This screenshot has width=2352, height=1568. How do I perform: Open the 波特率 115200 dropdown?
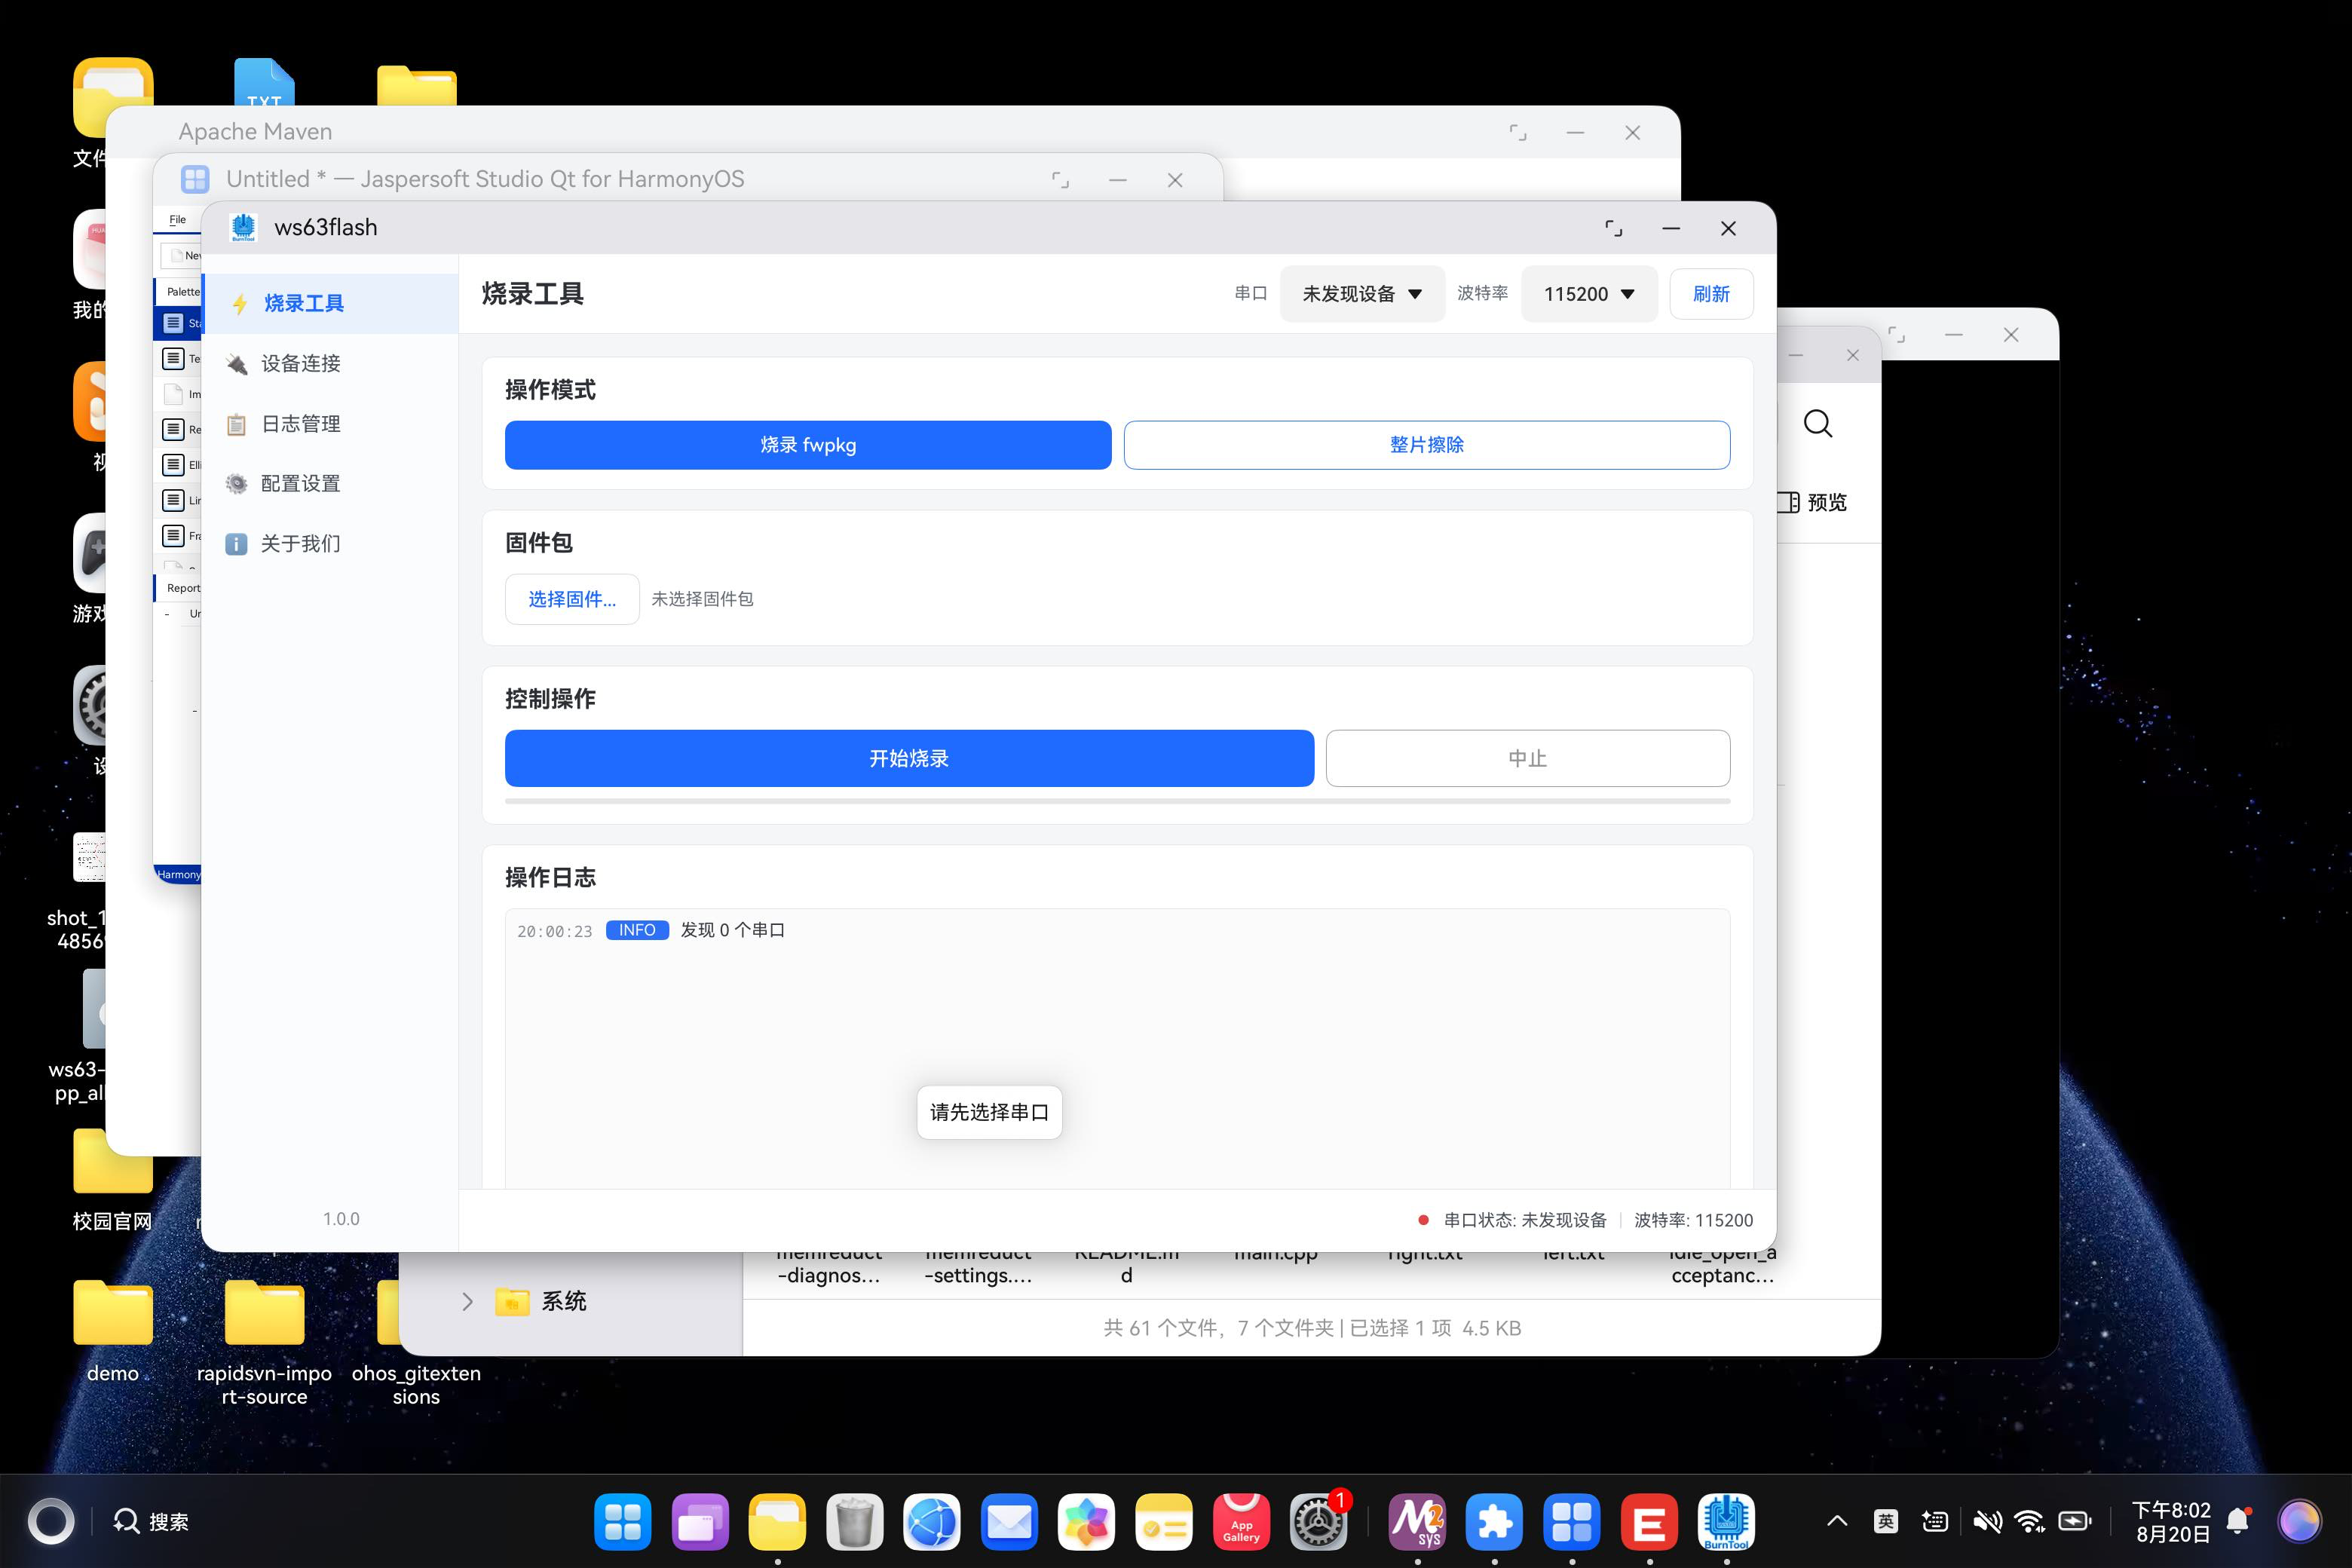[x=1589, y=294]
